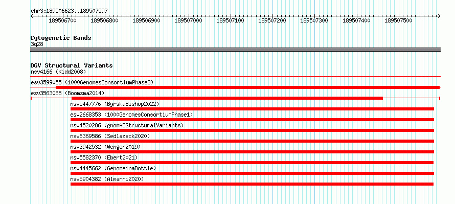Click the 189507100 ruler tick label
This screenshot has height=204, width=455.
coord(231,20)
